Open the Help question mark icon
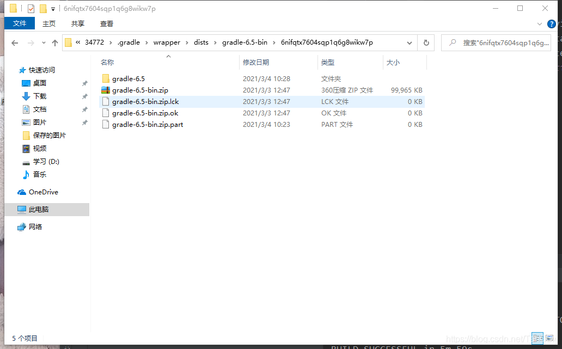 (551, 24)
